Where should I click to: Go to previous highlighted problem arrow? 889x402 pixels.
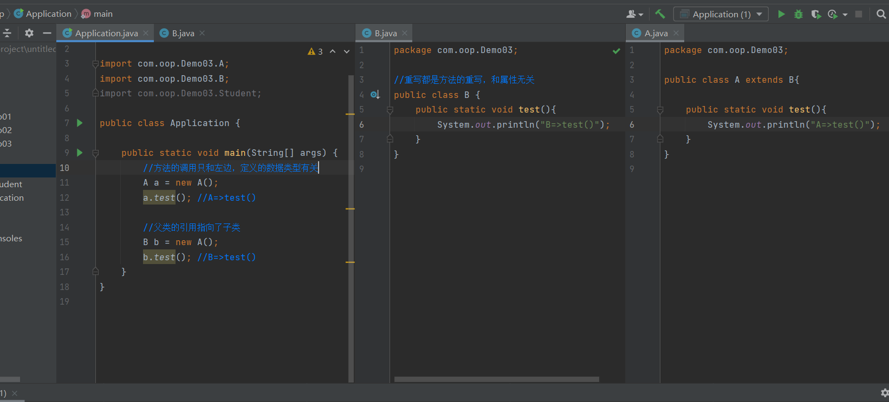(333, 51)
